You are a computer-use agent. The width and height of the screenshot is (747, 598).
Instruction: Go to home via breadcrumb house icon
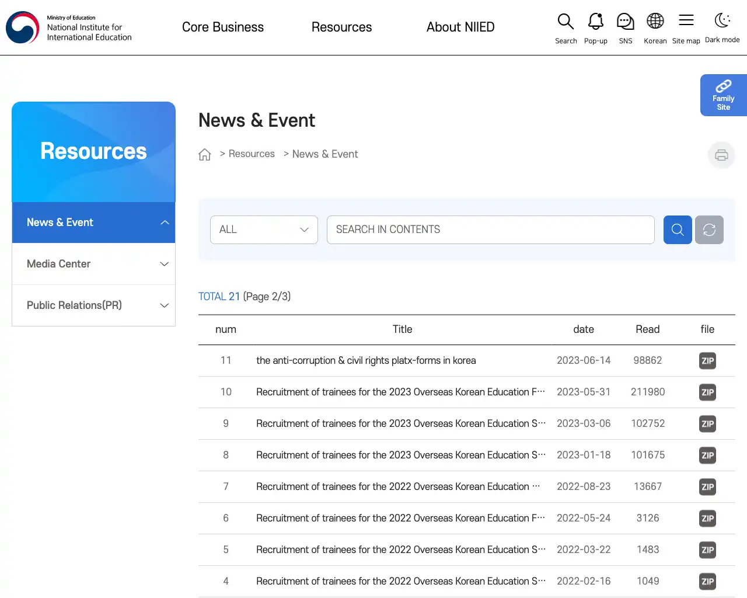click(x=205, y=154)
